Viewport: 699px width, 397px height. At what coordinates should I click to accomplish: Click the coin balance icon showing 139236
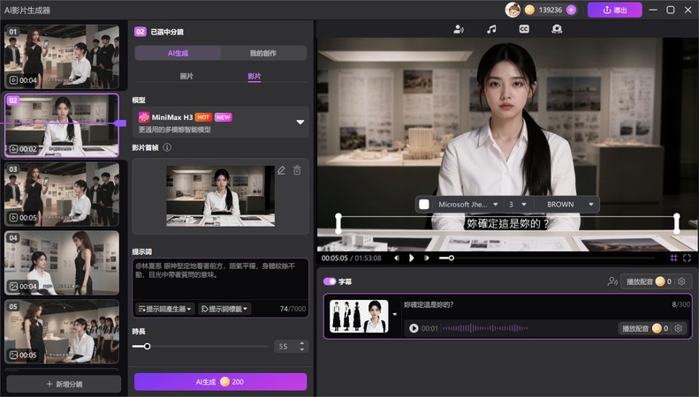click(529, 10)
